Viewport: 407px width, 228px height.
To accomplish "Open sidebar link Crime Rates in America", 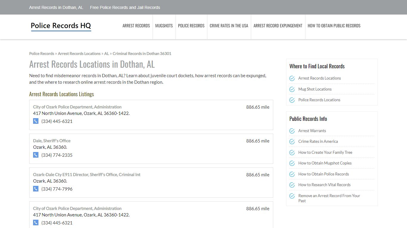I will pyautogui.click(x=318, y=142).
